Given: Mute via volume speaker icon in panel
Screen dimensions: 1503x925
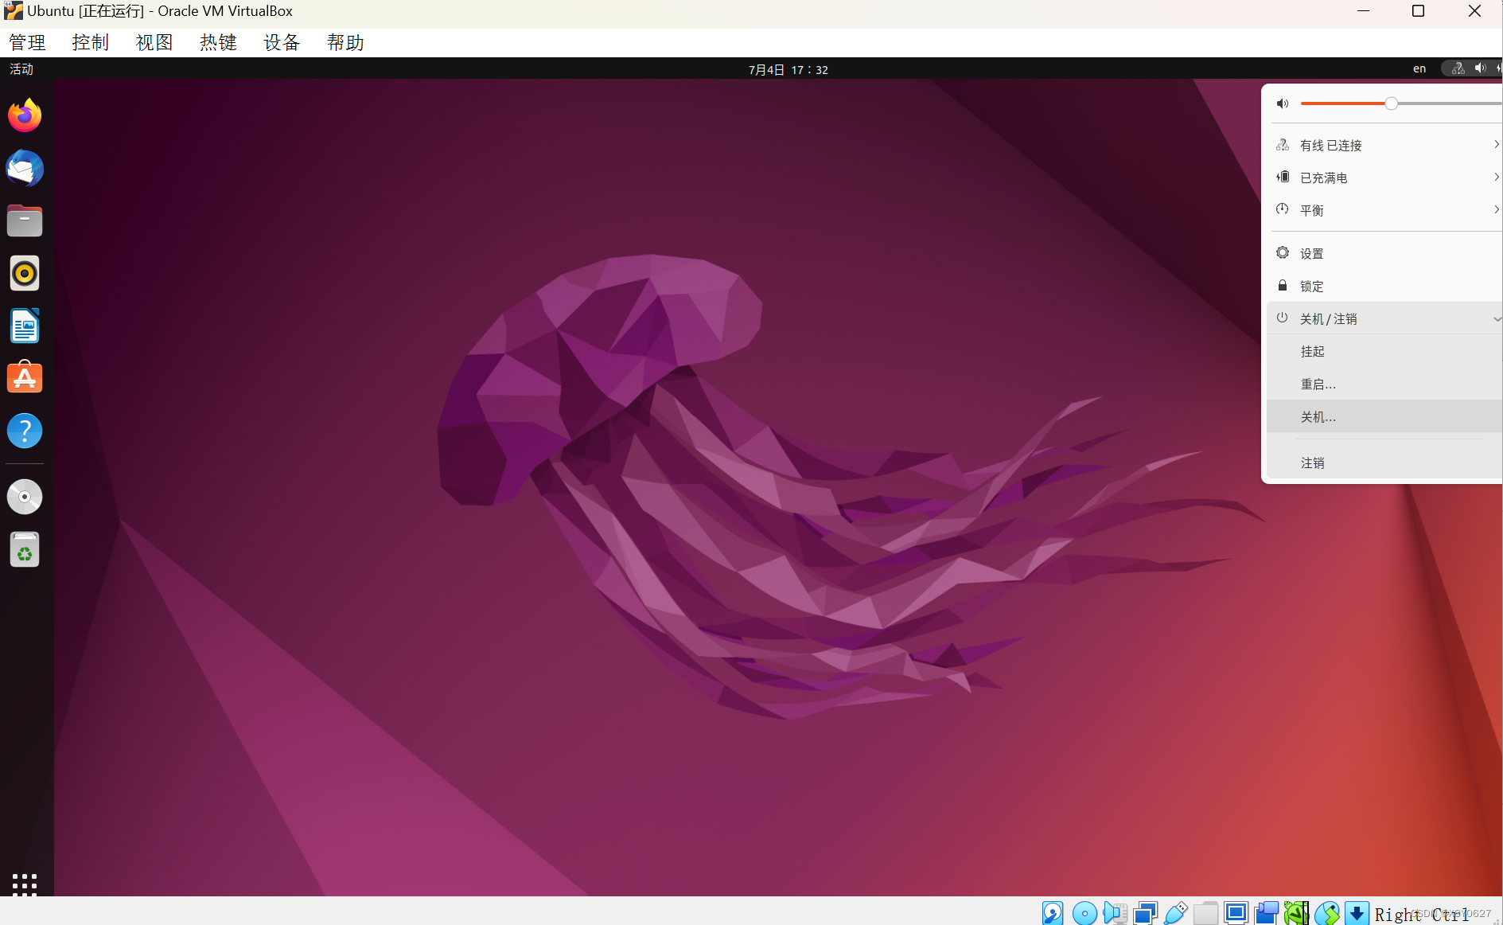Looking at the screenshot, I should point(1283,103).
